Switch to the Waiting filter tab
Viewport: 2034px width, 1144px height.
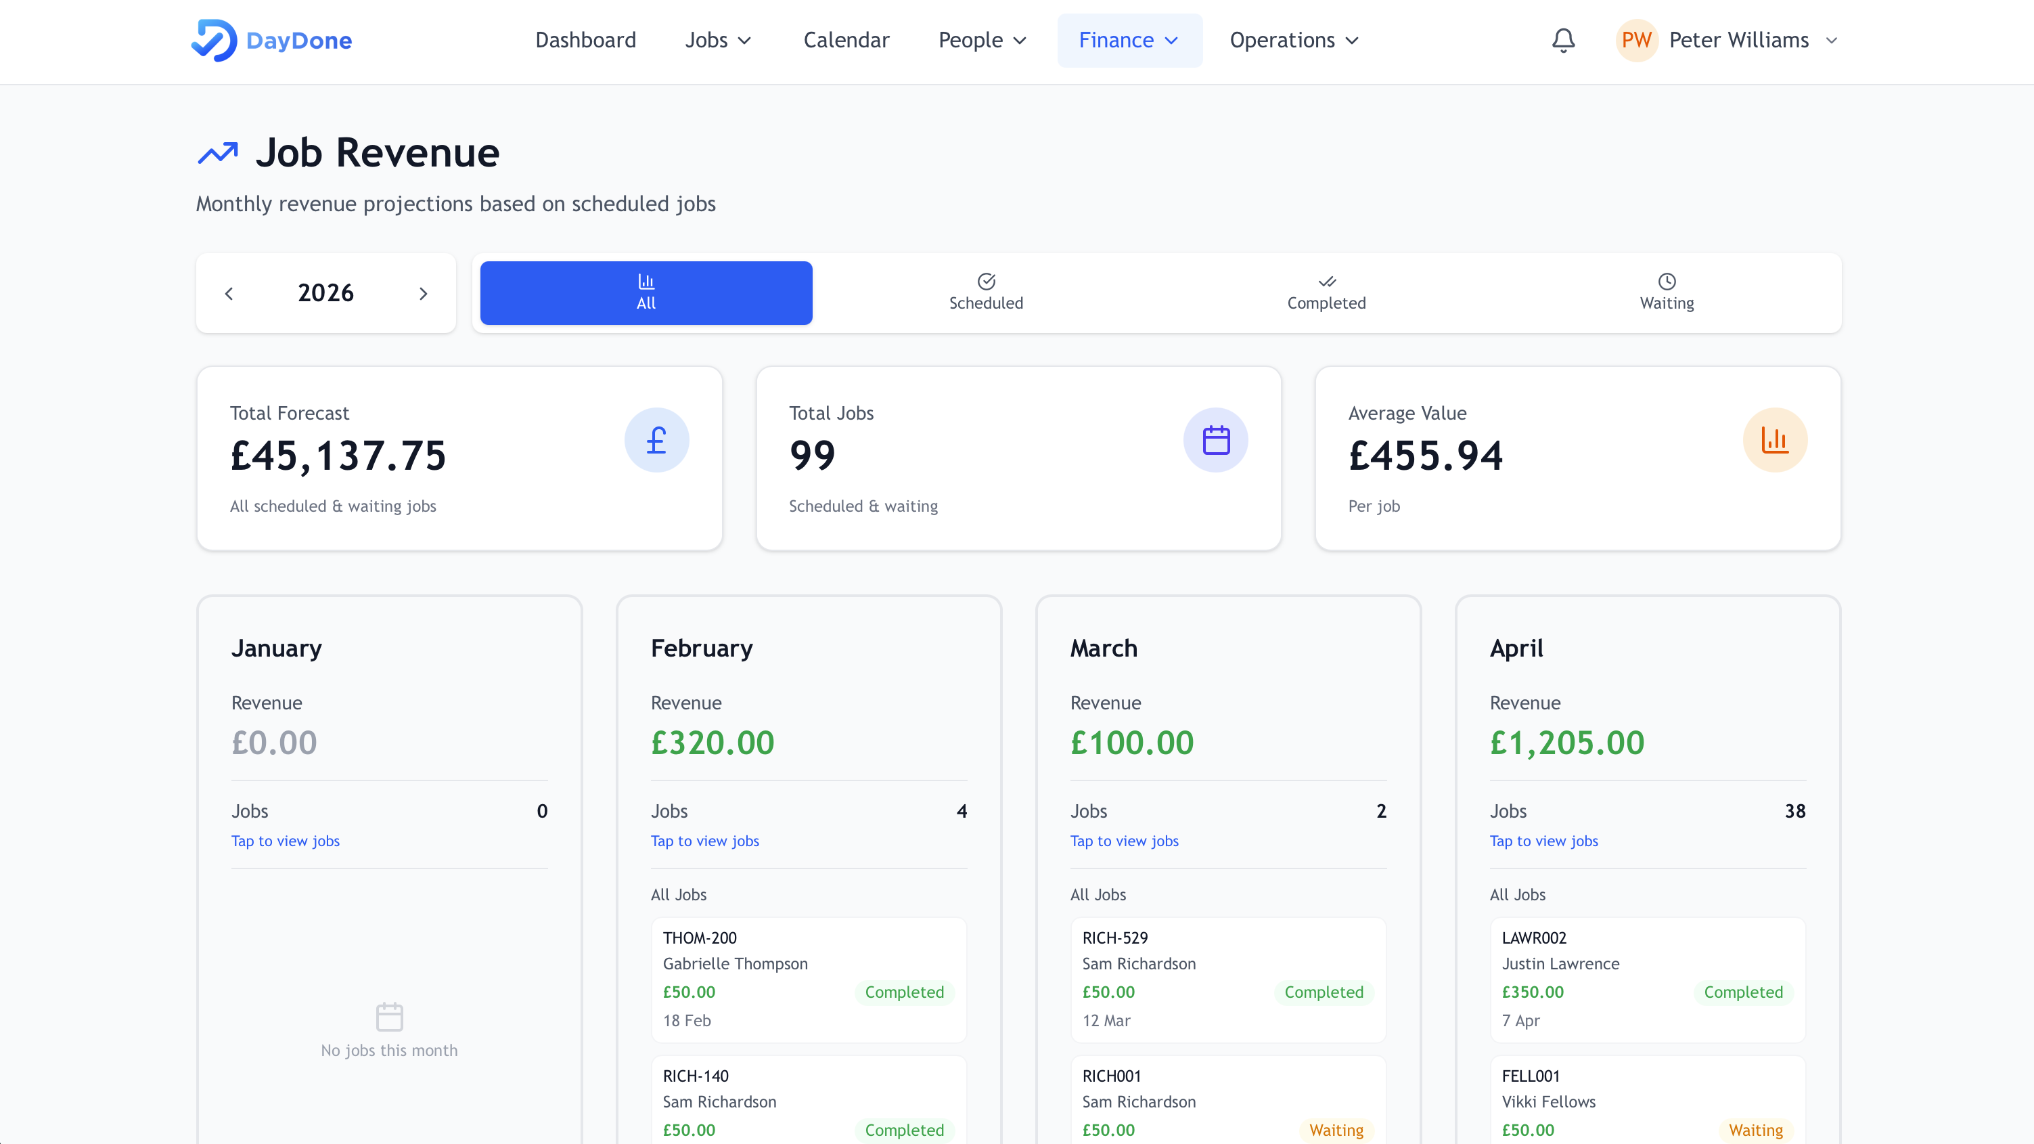click(x=1666, y=293)
